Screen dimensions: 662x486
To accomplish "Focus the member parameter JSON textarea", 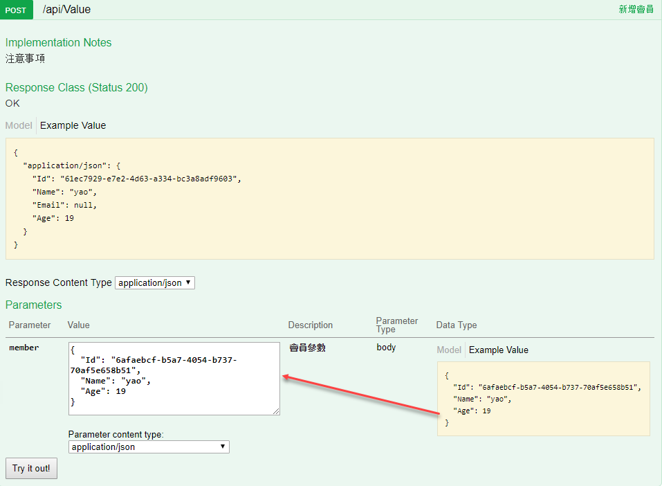I will [x=174, y=378].
